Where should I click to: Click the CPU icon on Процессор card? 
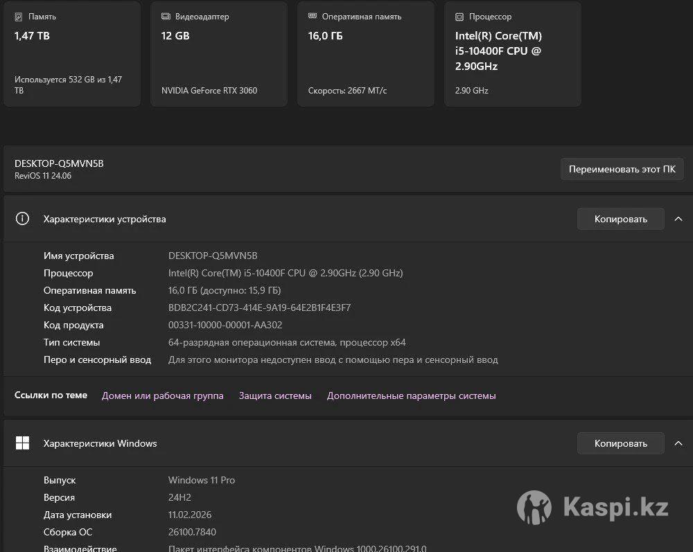coord(459,17)
